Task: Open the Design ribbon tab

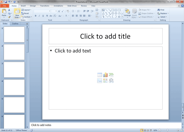Action: (x=33, y=6)
